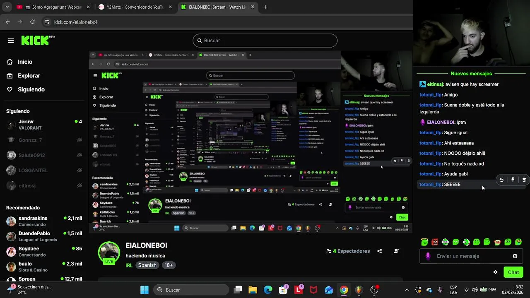Open Explorar in the sidebar
Viewport: 530px width, 298px height.
[29, 76]
